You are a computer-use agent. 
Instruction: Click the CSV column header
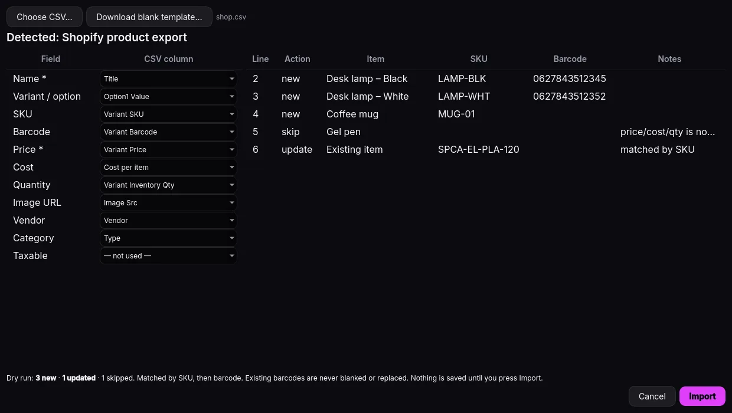(169, 59)
